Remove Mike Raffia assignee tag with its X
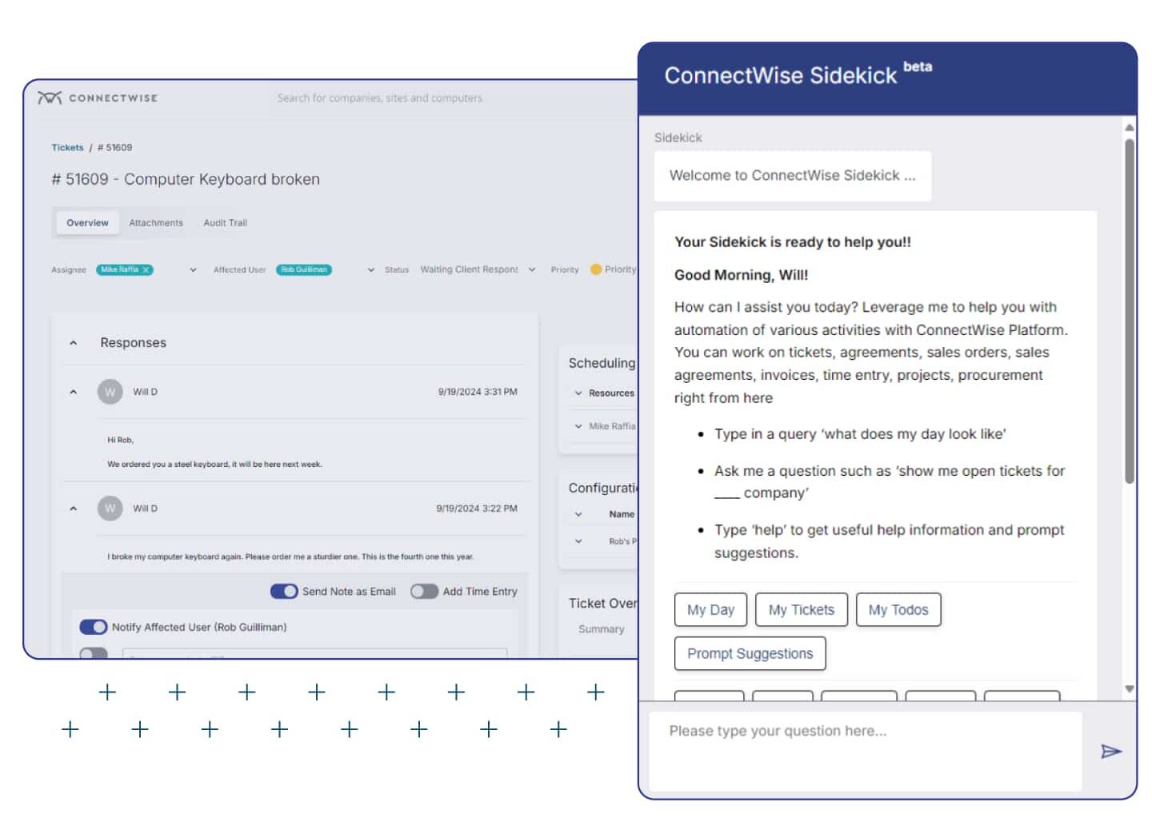The height and width of the screenshot is (822, 1152). (x=146, y=269)
